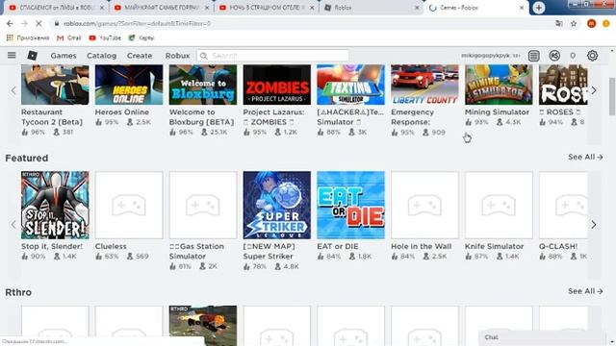Open the Apps bookmarks grid icon
Viewport: 616px width, 346px height.
[10, 37]
